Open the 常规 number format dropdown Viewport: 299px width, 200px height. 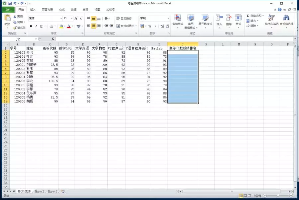click(168, 19)
